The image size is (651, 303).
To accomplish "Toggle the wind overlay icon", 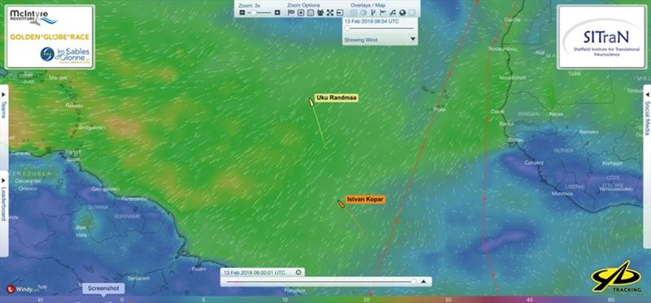I will coord(393,13).
